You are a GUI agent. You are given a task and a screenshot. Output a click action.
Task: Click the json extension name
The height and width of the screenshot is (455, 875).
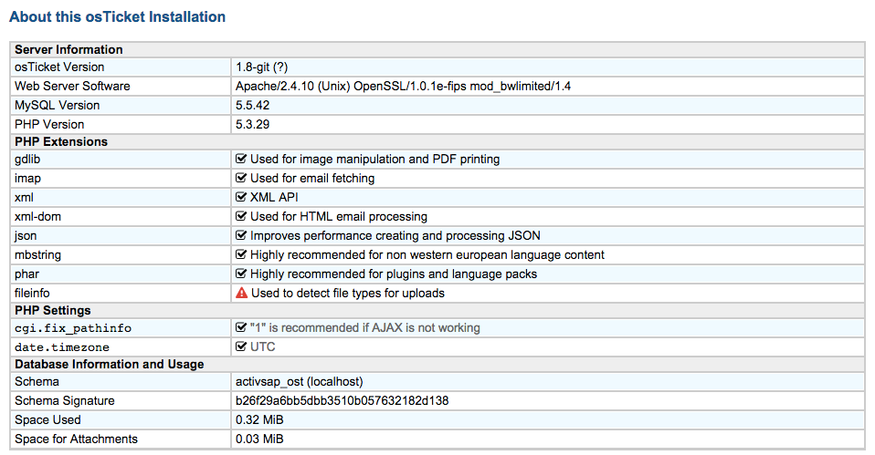click(26, 235)
